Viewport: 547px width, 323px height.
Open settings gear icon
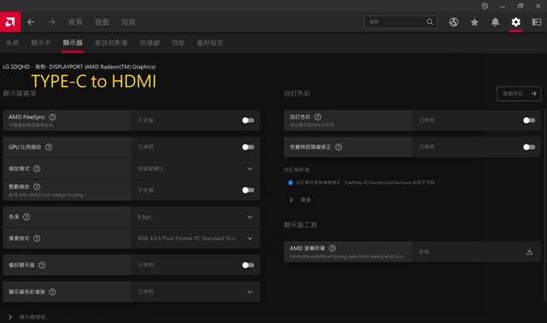click(x=516, y=22)
